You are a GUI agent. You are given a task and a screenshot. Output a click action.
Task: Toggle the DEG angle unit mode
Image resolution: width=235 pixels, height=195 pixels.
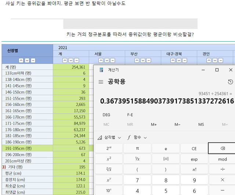[106, 115]
